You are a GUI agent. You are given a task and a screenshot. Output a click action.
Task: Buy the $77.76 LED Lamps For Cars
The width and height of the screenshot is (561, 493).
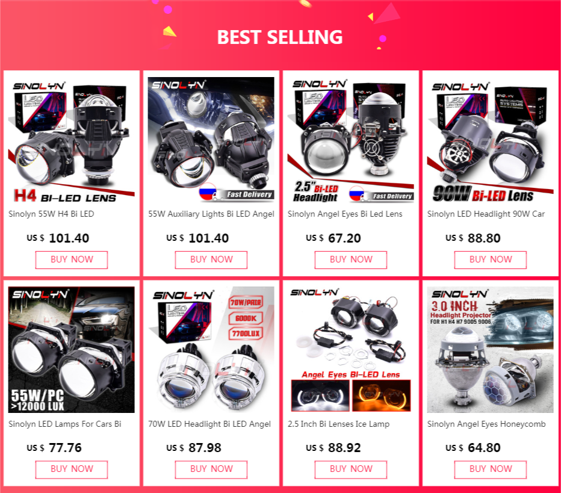coord(72,470)
